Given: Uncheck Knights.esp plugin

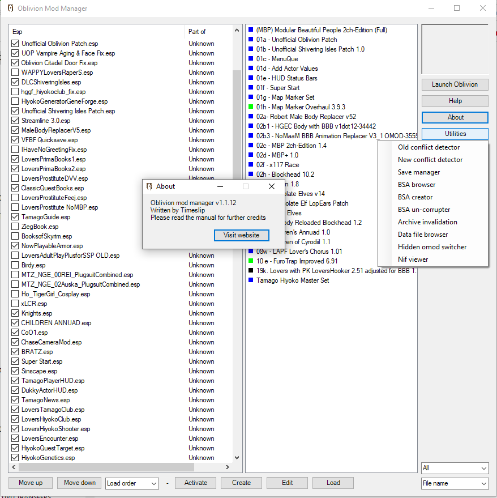Looking at the screenshot, I should (x=15, y=313).
